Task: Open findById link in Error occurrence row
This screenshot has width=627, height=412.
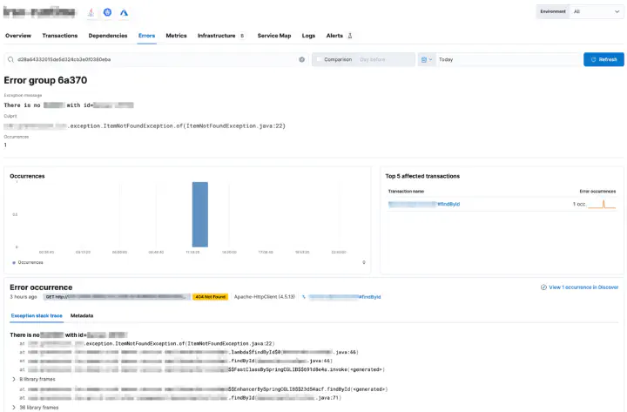Action: [x=345, y=297]
